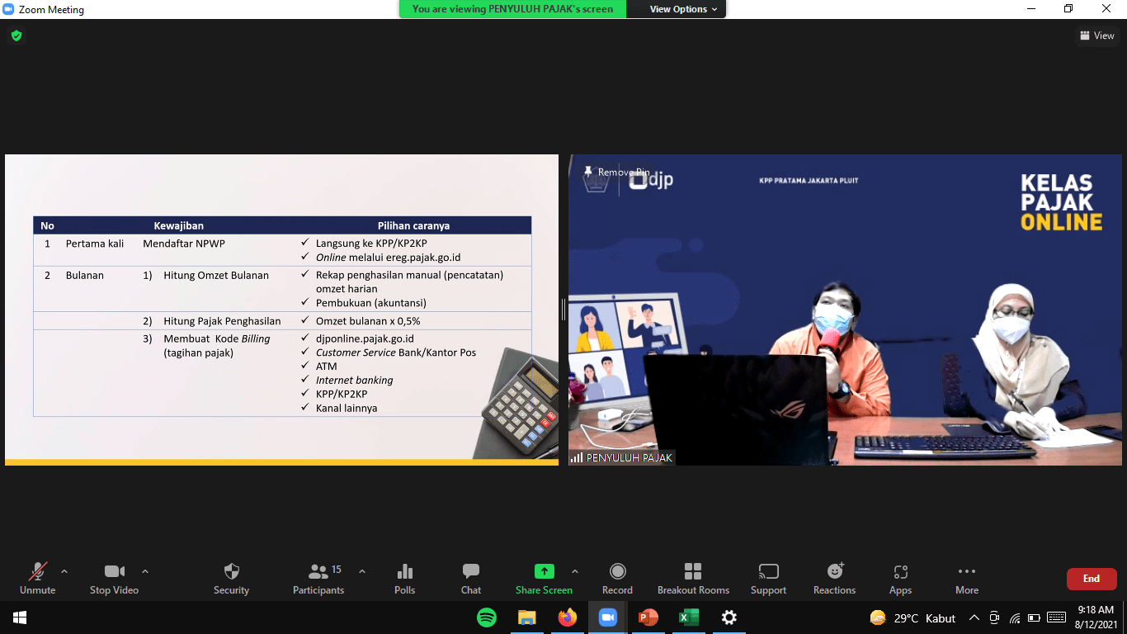Viewport: 1127px width, 634px height.
Task: Start Share Screen
Action: [544, 578]
